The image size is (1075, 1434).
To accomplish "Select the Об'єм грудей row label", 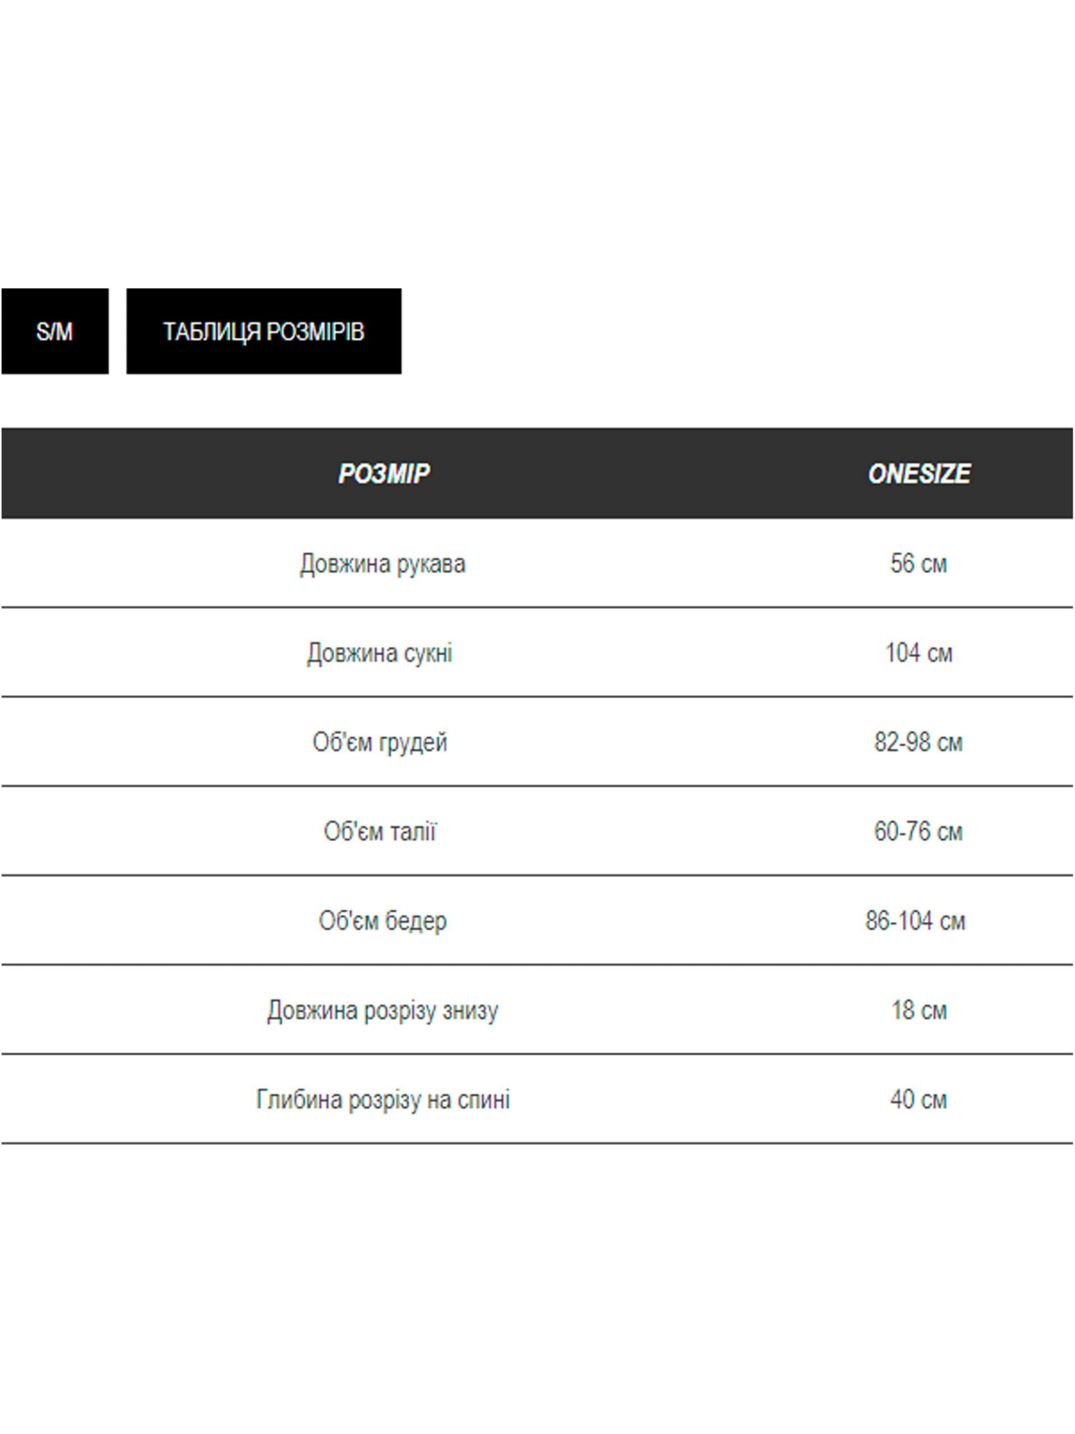I will point(380,742).
